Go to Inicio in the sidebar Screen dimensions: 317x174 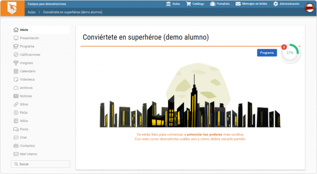pyautogui.click(x=40, y=30)
